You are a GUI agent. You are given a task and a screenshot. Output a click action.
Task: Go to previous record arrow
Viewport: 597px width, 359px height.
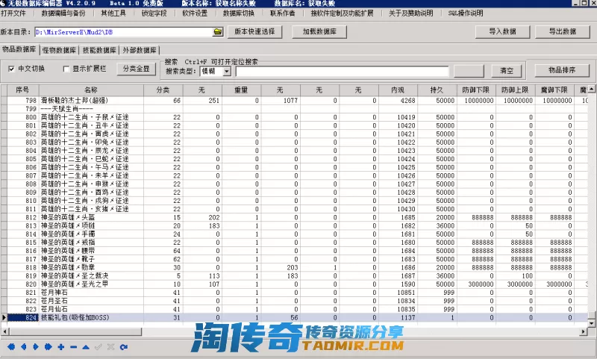[x=23, y=347]
